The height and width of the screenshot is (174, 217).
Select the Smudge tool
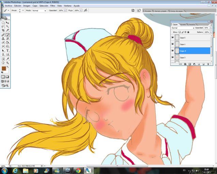tap(3, 46)
